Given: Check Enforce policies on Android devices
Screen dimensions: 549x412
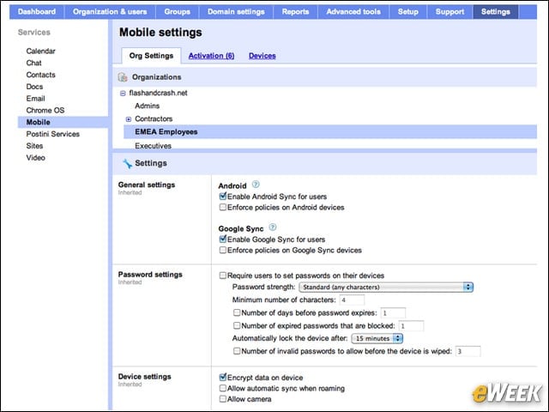Looking at the screenshot, I should 223,207.
